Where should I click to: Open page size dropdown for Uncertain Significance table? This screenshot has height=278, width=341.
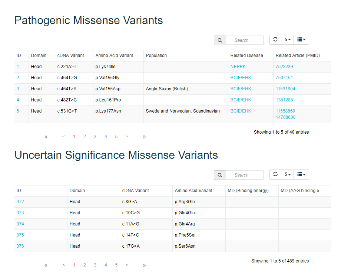[287, 174]
